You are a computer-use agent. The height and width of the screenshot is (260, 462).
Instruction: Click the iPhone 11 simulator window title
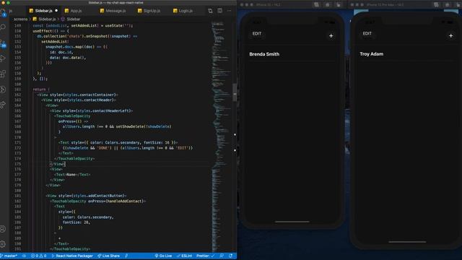(x=268, y=5)
